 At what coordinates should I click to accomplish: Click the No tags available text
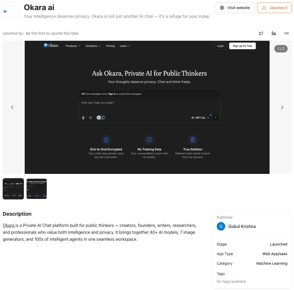coord(231,281)
